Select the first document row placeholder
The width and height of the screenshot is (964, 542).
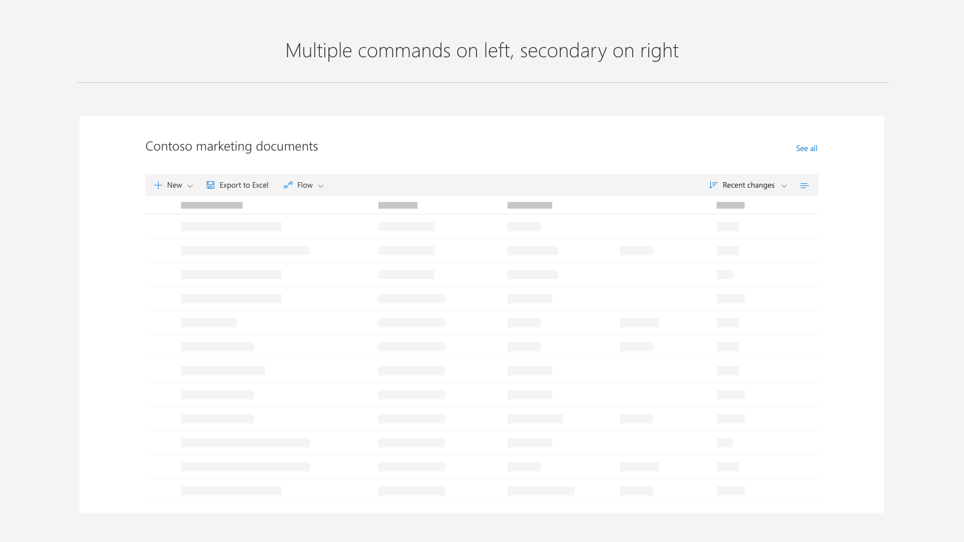(231, 227)
